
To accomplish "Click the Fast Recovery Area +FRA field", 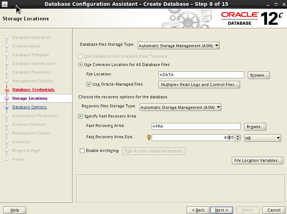I will pos(196,126).
